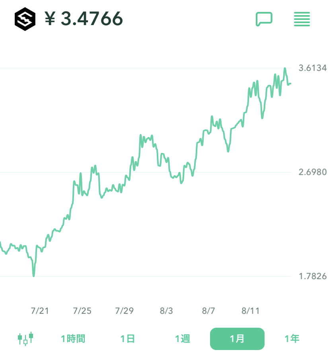
Task: Switch to candlestick chart view
Action: click(x=25, y=338)
